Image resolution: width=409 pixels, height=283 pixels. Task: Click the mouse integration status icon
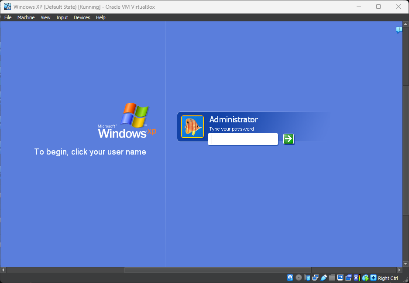pyautogui.click(x=365, y=278)
